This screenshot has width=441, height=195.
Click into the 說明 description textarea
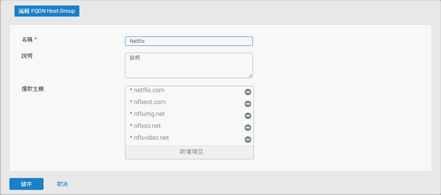point(189,65)
